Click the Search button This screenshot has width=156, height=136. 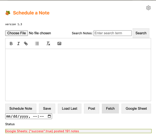(x=141, y=33)
